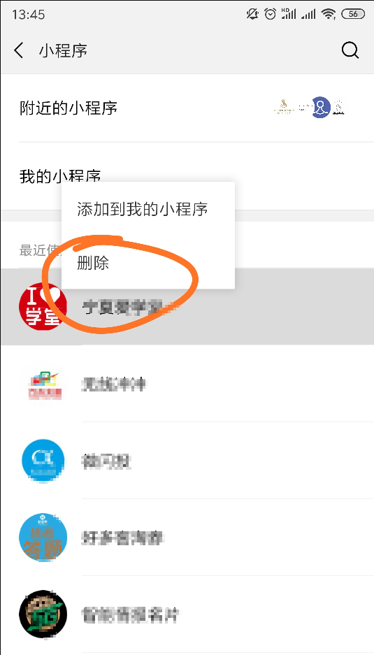Select 添加到我的小程序 from the context menu
The image size is (374, 655).
click(x=143, y=209)
